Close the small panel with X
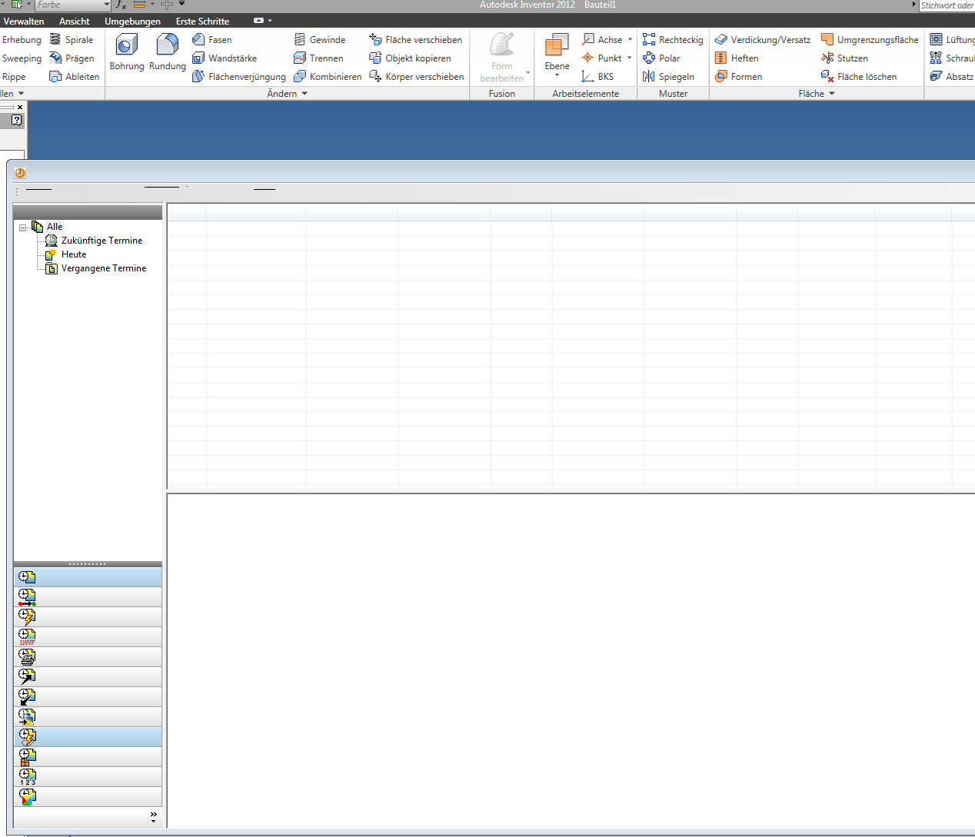The width and height of the screenshot is (975, 837). pyautogui.click(x=20, y=107)
